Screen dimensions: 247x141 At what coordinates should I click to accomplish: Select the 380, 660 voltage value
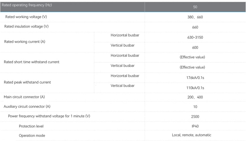tap(195, 17)
